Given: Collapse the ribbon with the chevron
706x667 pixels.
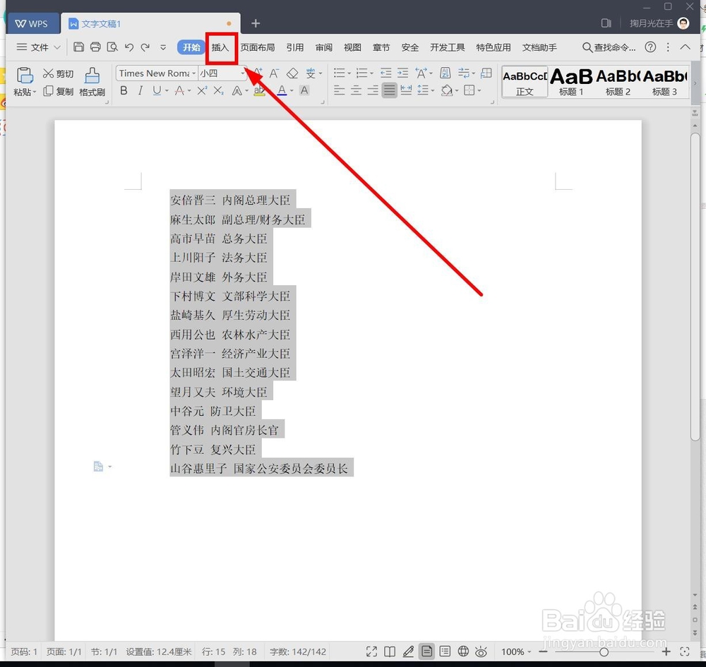Looking at the screenshot, I should pos(685,47).
